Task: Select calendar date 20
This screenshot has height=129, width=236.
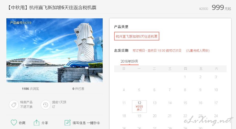Action: [155, 116]
